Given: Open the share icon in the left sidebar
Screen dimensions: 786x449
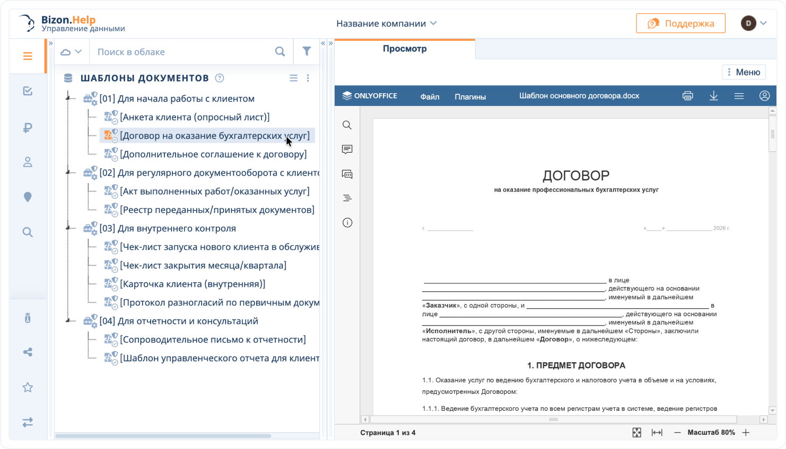Looking at the screenshot, I should [x=27, y=352].
